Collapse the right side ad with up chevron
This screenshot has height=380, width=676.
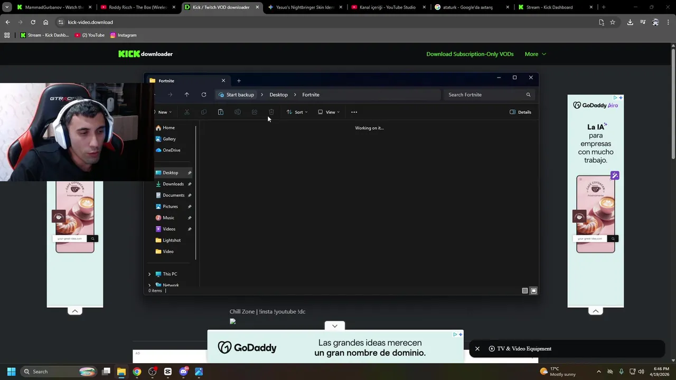pyautogui.click(x=596, y=311)
